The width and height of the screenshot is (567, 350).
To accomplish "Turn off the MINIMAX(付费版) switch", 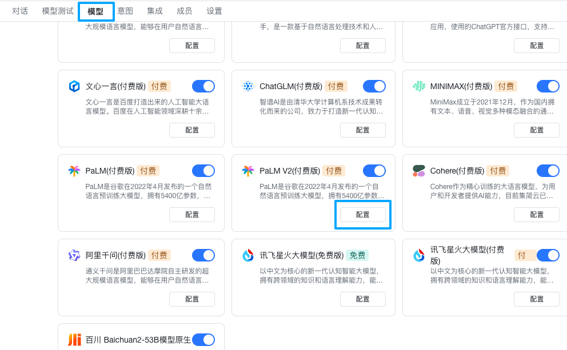I will click(548, 86).
